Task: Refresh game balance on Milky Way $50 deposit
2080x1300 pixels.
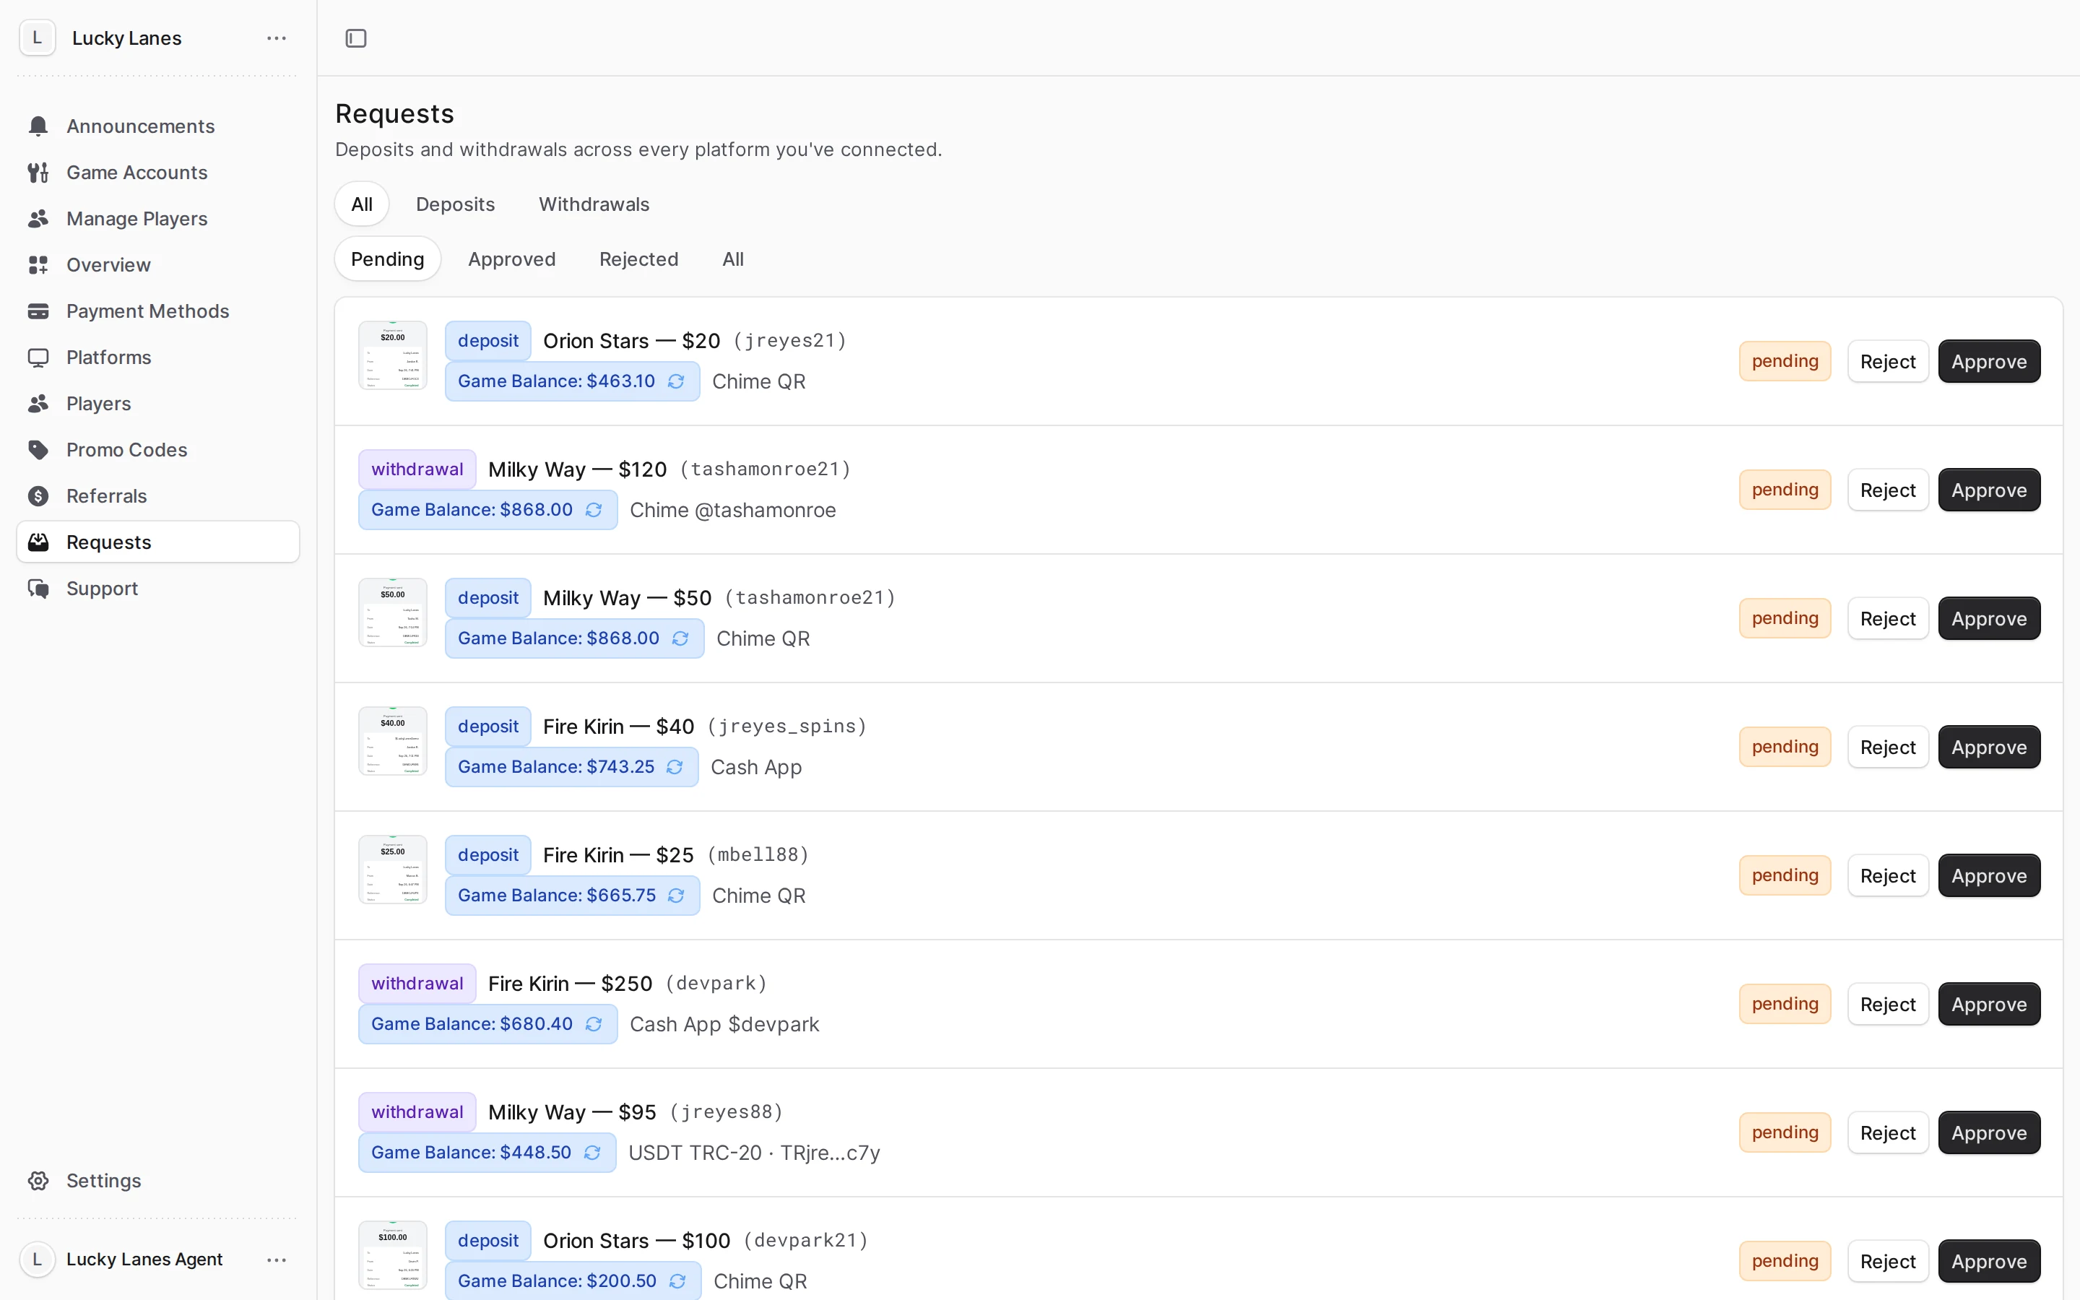Action: (681, 638)
